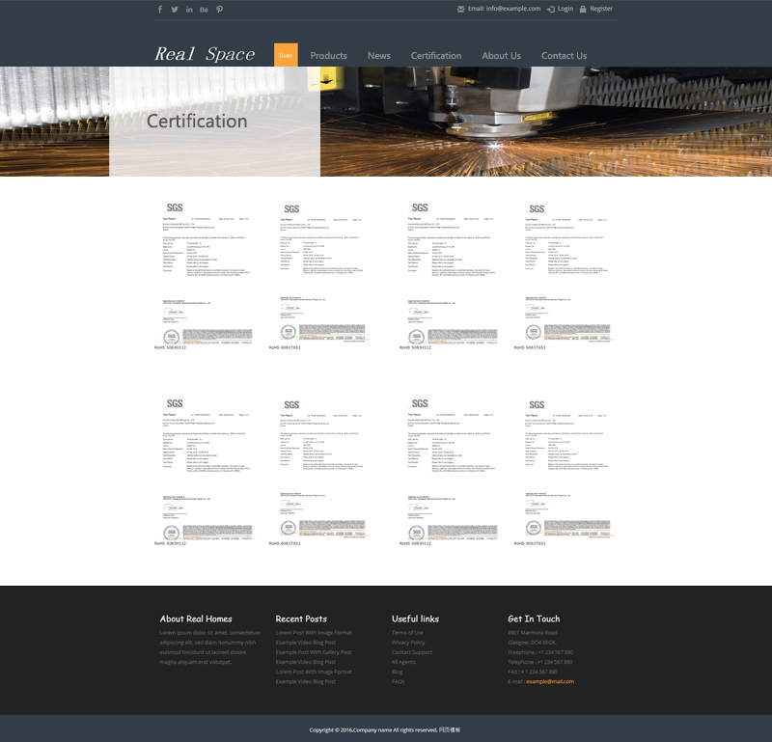
Task: Open the About Us page
Action: (x=501, y=56)
